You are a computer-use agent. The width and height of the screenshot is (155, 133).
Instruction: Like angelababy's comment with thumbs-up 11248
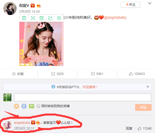[x=144, y=128]
